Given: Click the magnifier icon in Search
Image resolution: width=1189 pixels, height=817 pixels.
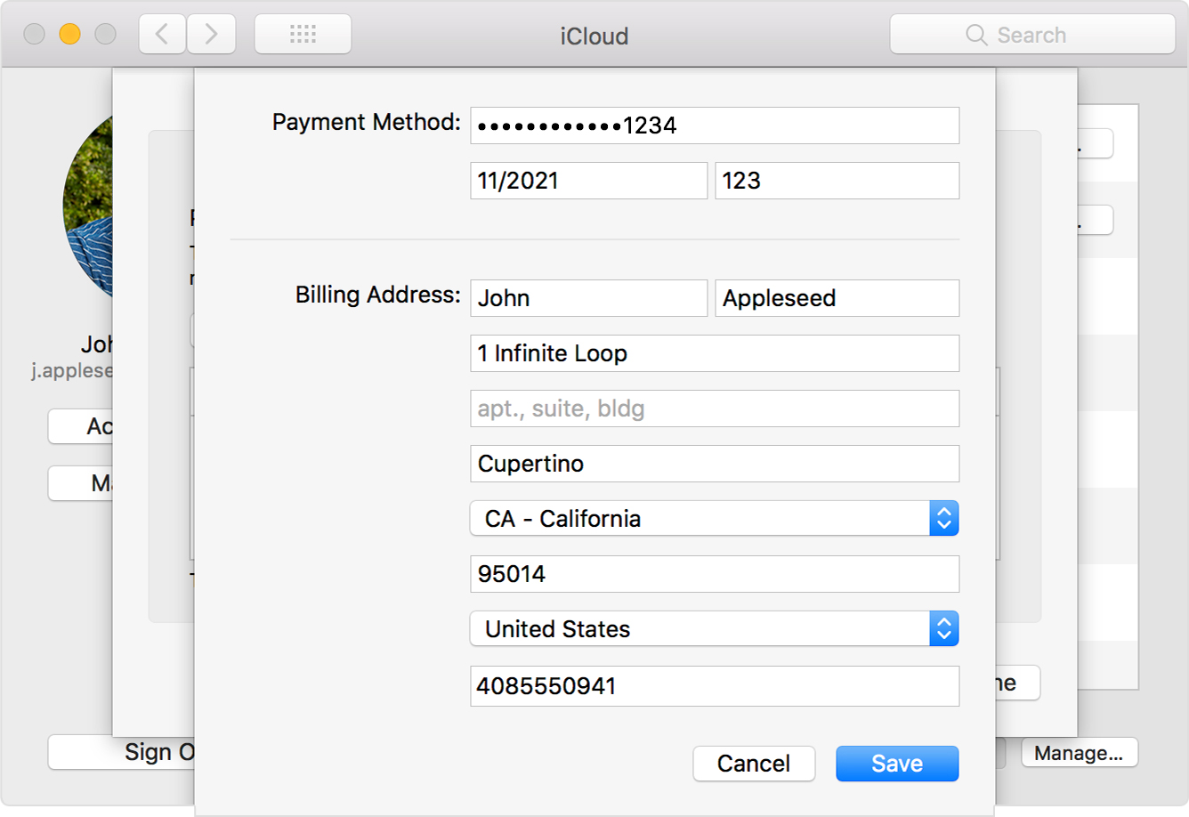Looking at the screenshot, I should 976,35.
